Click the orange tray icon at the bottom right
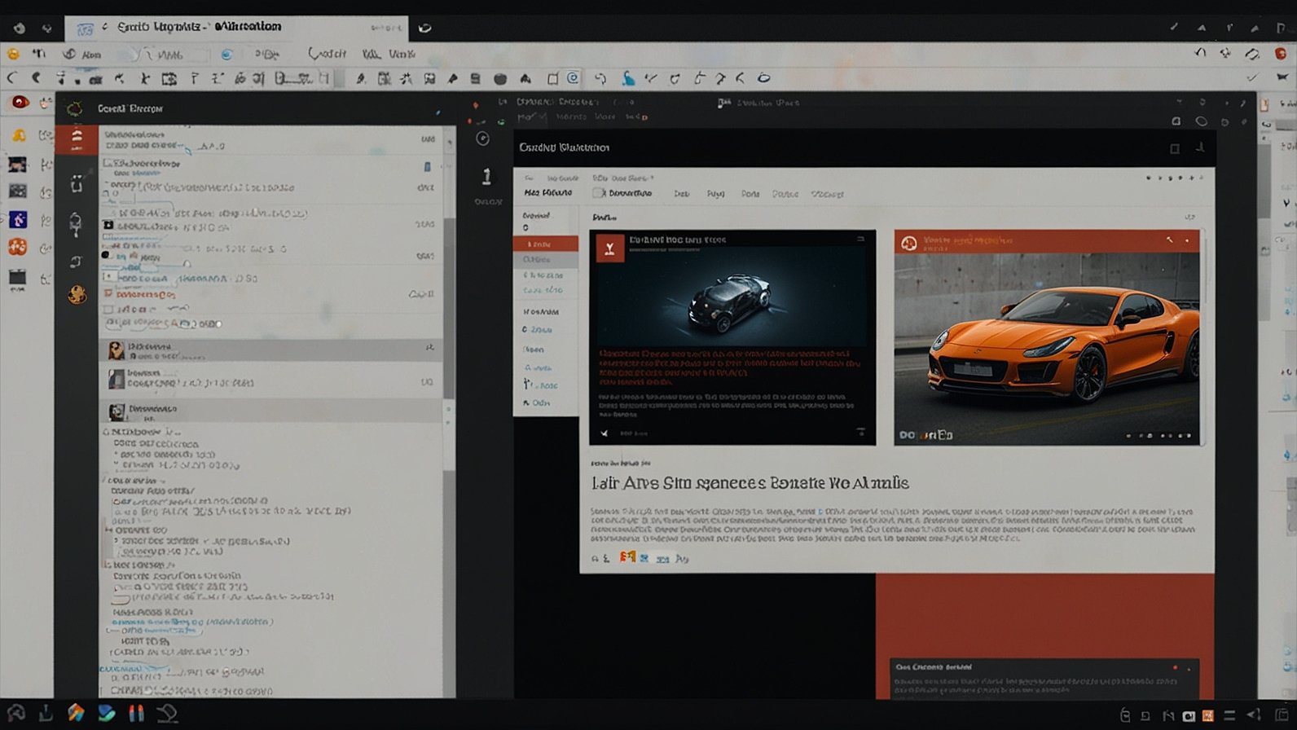The image size is (1297, 730). click(x=1207, y=715)
